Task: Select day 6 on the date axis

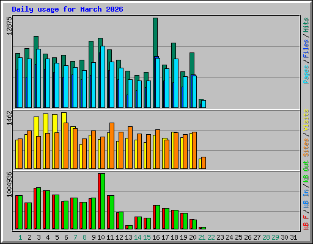Action: tap(66, 237)
